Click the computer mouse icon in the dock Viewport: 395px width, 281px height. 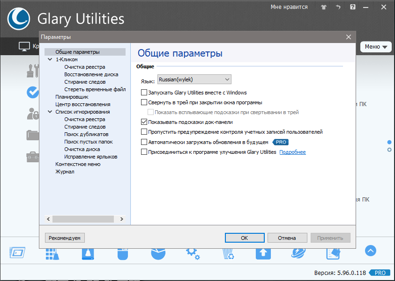coord(123,254)
